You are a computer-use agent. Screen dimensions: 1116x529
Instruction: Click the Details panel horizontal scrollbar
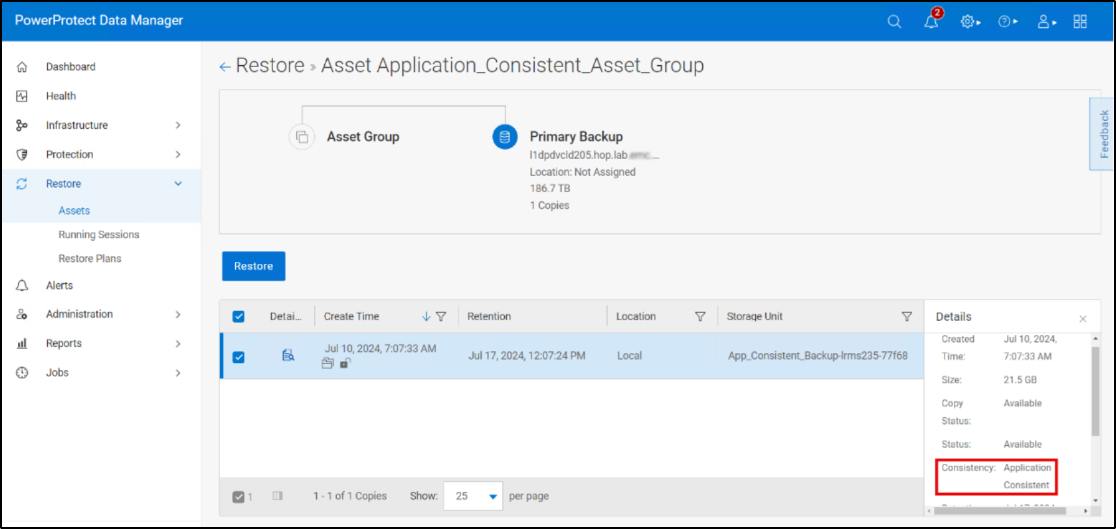pyautogui.click(x=1000, y=511)
